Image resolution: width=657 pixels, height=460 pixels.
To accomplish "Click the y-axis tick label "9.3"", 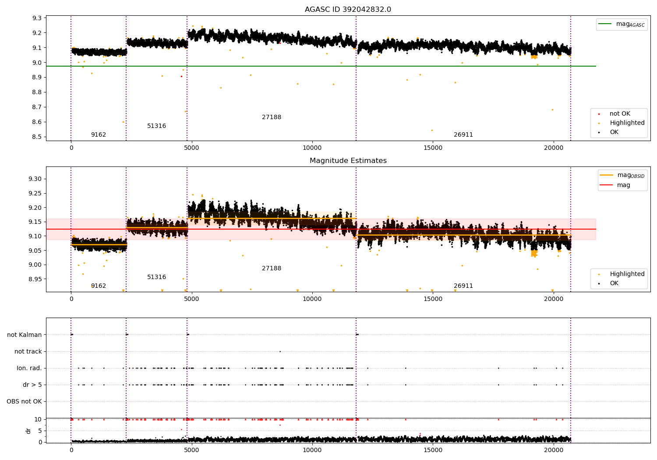I will pos(37,18).
